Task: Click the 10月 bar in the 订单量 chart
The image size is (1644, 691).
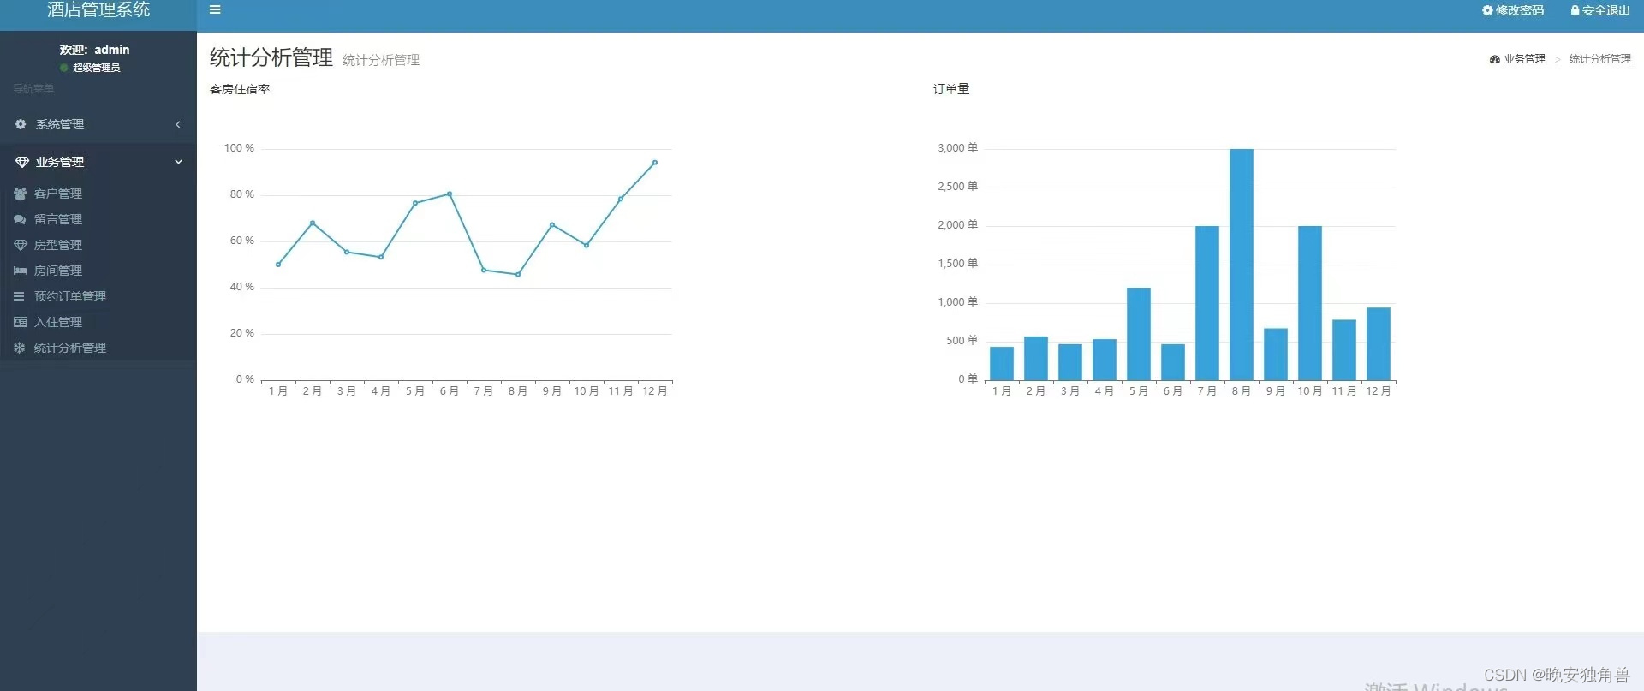Action: click(1310, 303)
